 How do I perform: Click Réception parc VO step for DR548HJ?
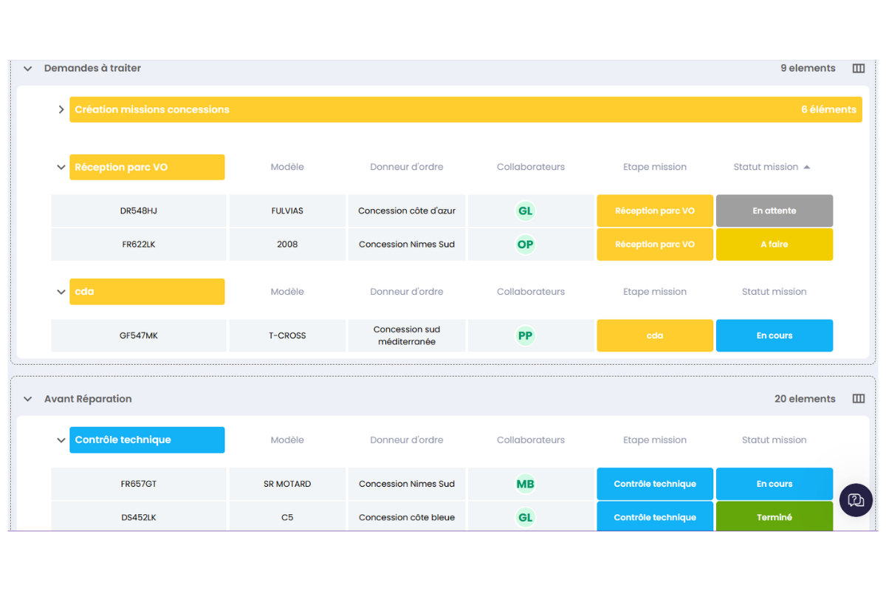655,211
